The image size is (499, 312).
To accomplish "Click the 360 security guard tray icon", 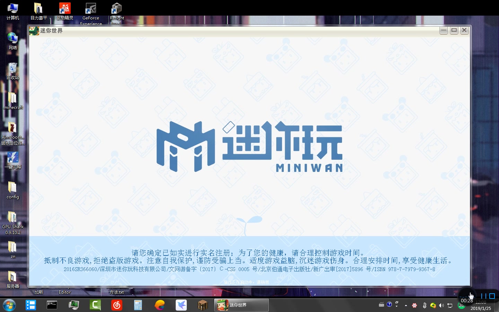I will pos(433,305).
